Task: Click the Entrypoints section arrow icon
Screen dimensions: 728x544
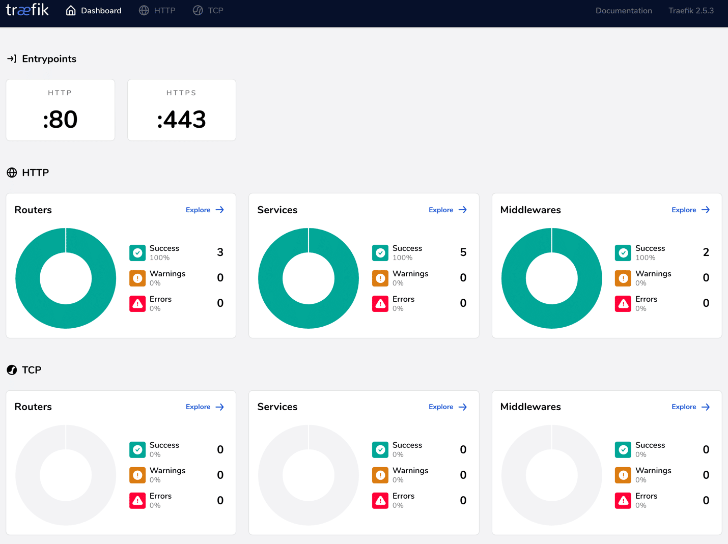Action: [x=12, y=59]
